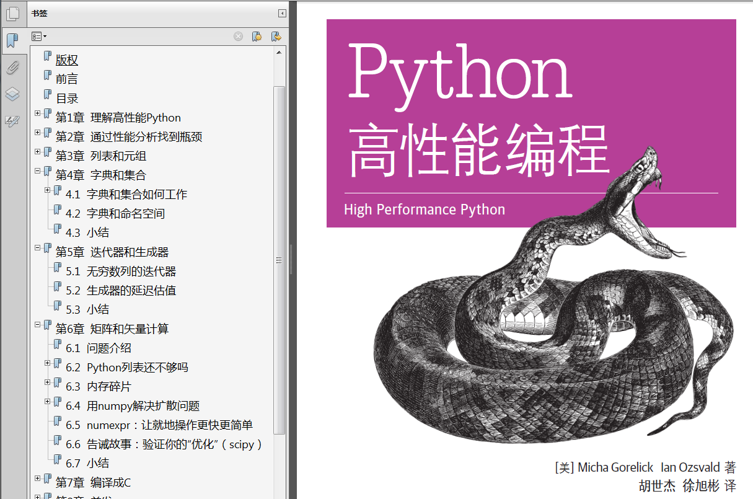Screen dimensions: 753x499
Task: Select bookmark 第5章 迭代器和生成器
Action: [112, 252]
